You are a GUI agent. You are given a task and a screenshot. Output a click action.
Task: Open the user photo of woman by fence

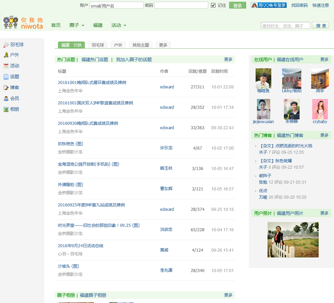point(293,240)
